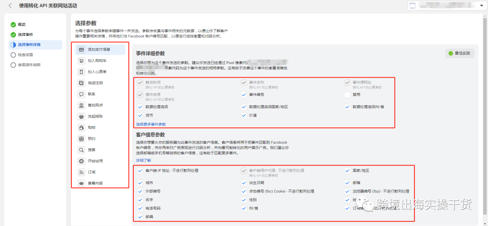The width and height of the screenshot is (488, 226).
Task: Select the 搜索 magnifier icon
Action: tap(81, 150)
